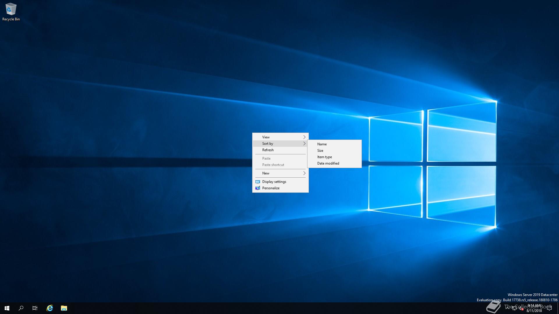The height and width of the screenshot is (314, 559).
Task: Open File Explorer from the taskbar
Action: [64, 308]
